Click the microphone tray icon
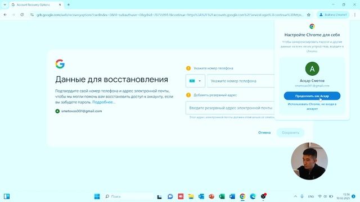Screen dimensions: 360x202 click(302, 196)
